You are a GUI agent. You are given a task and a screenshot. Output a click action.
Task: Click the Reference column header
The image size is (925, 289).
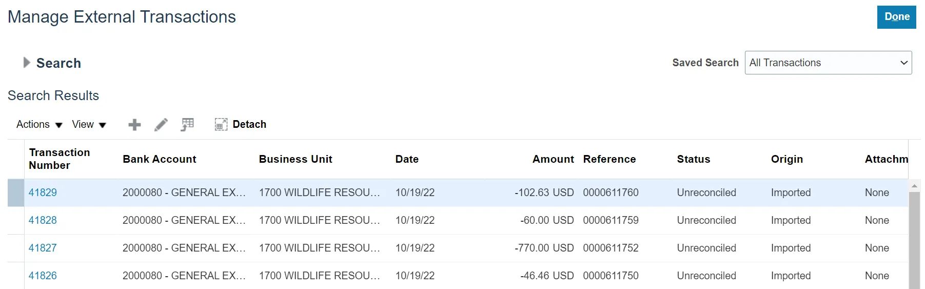pyautogui.click(x=609, y=159)
